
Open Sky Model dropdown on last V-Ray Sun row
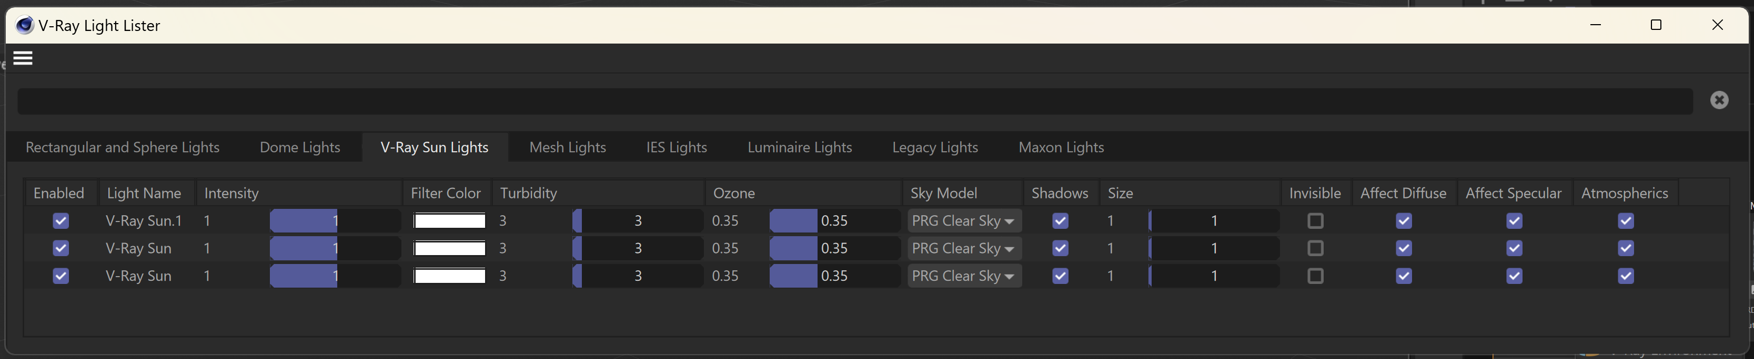pos(964,276)
